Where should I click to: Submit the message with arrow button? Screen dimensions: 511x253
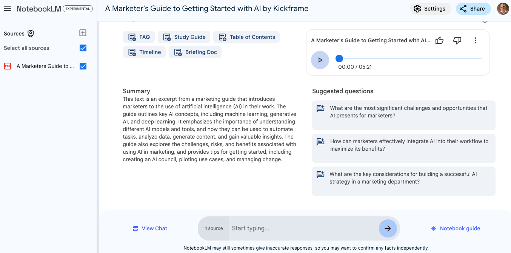pos(388,228)
